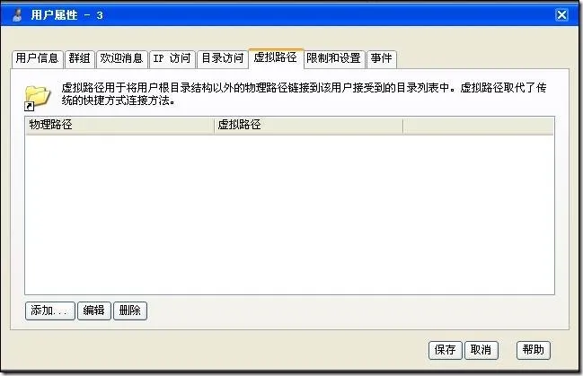Image resolution: width=583 pixels, height=376 pixels.
Task: Sort by 物理路径 column header
Action: coord(119,125)
